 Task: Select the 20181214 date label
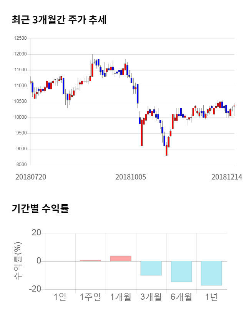tap(227, 177)
